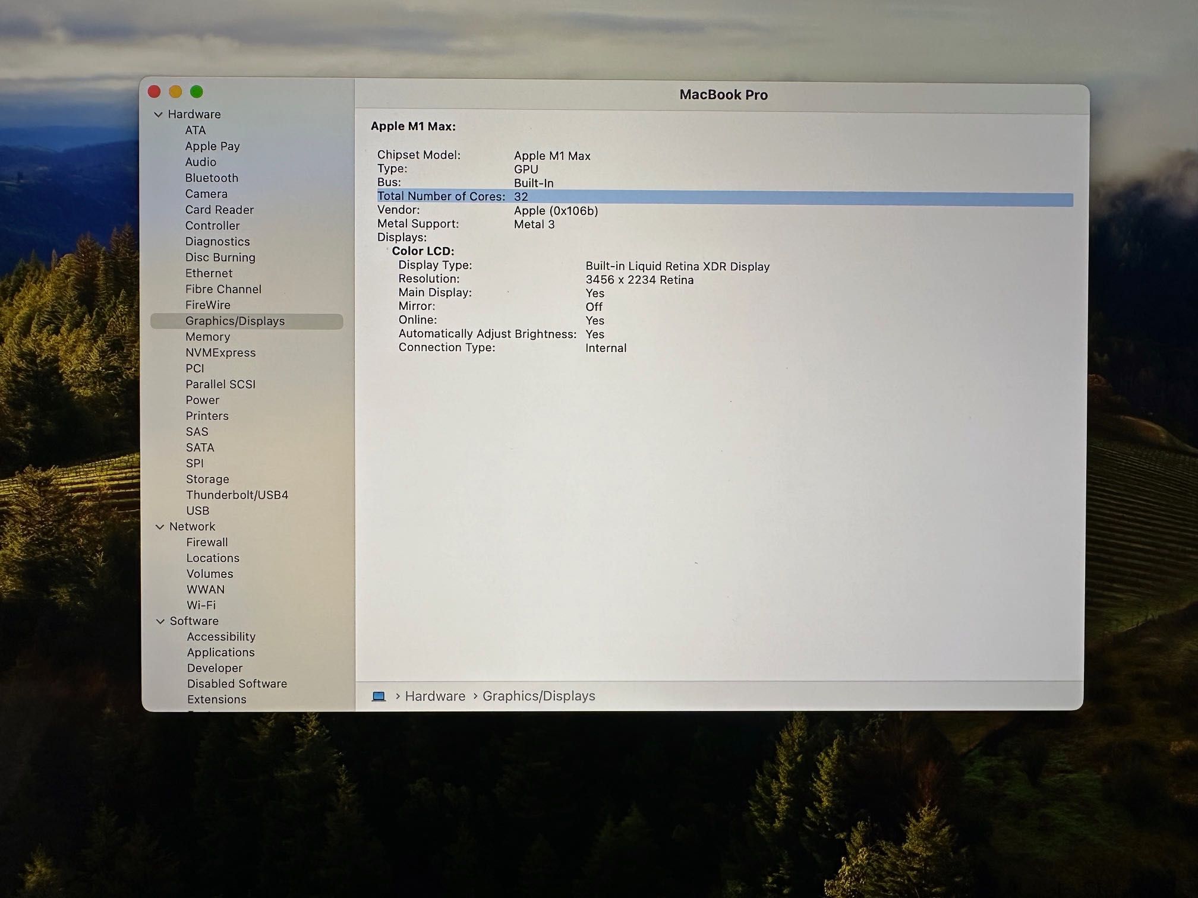Select Locations under Network
This screenshot has width=1198, height=898.
pos(213,558)
